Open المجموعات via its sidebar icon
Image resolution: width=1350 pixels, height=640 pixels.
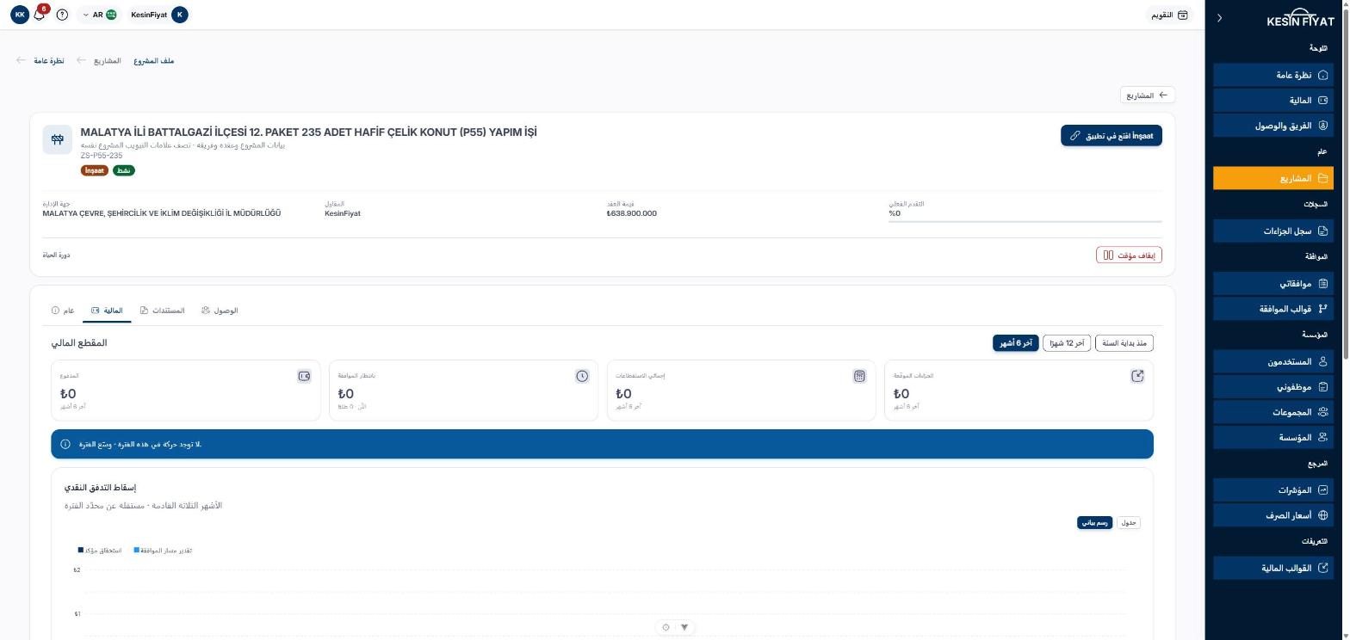click(x=1323, y=412)
